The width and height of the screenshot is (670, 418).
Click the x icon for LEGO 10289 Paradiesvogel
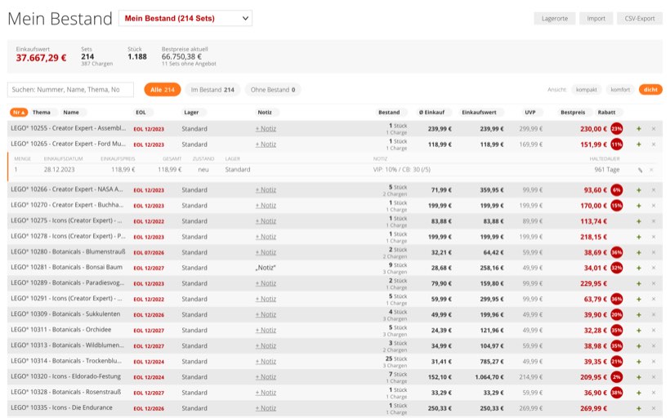pos(654,283)
